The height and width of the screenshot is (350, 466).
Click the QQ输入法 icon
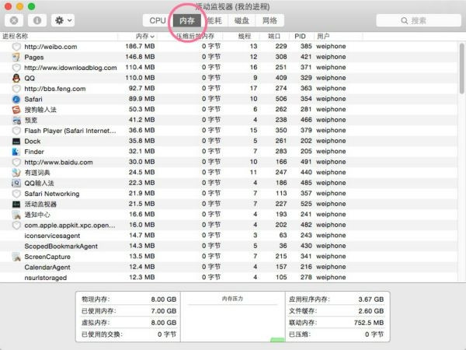[x=16, y=183]
